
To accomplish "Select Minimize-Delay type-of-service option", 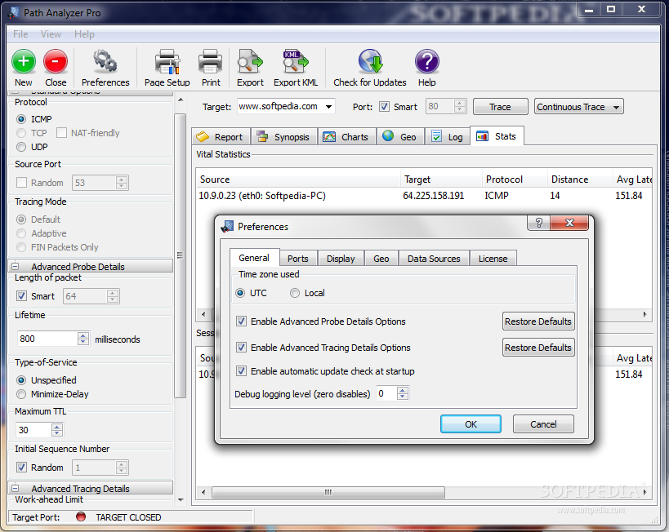I will pos(21,394).
